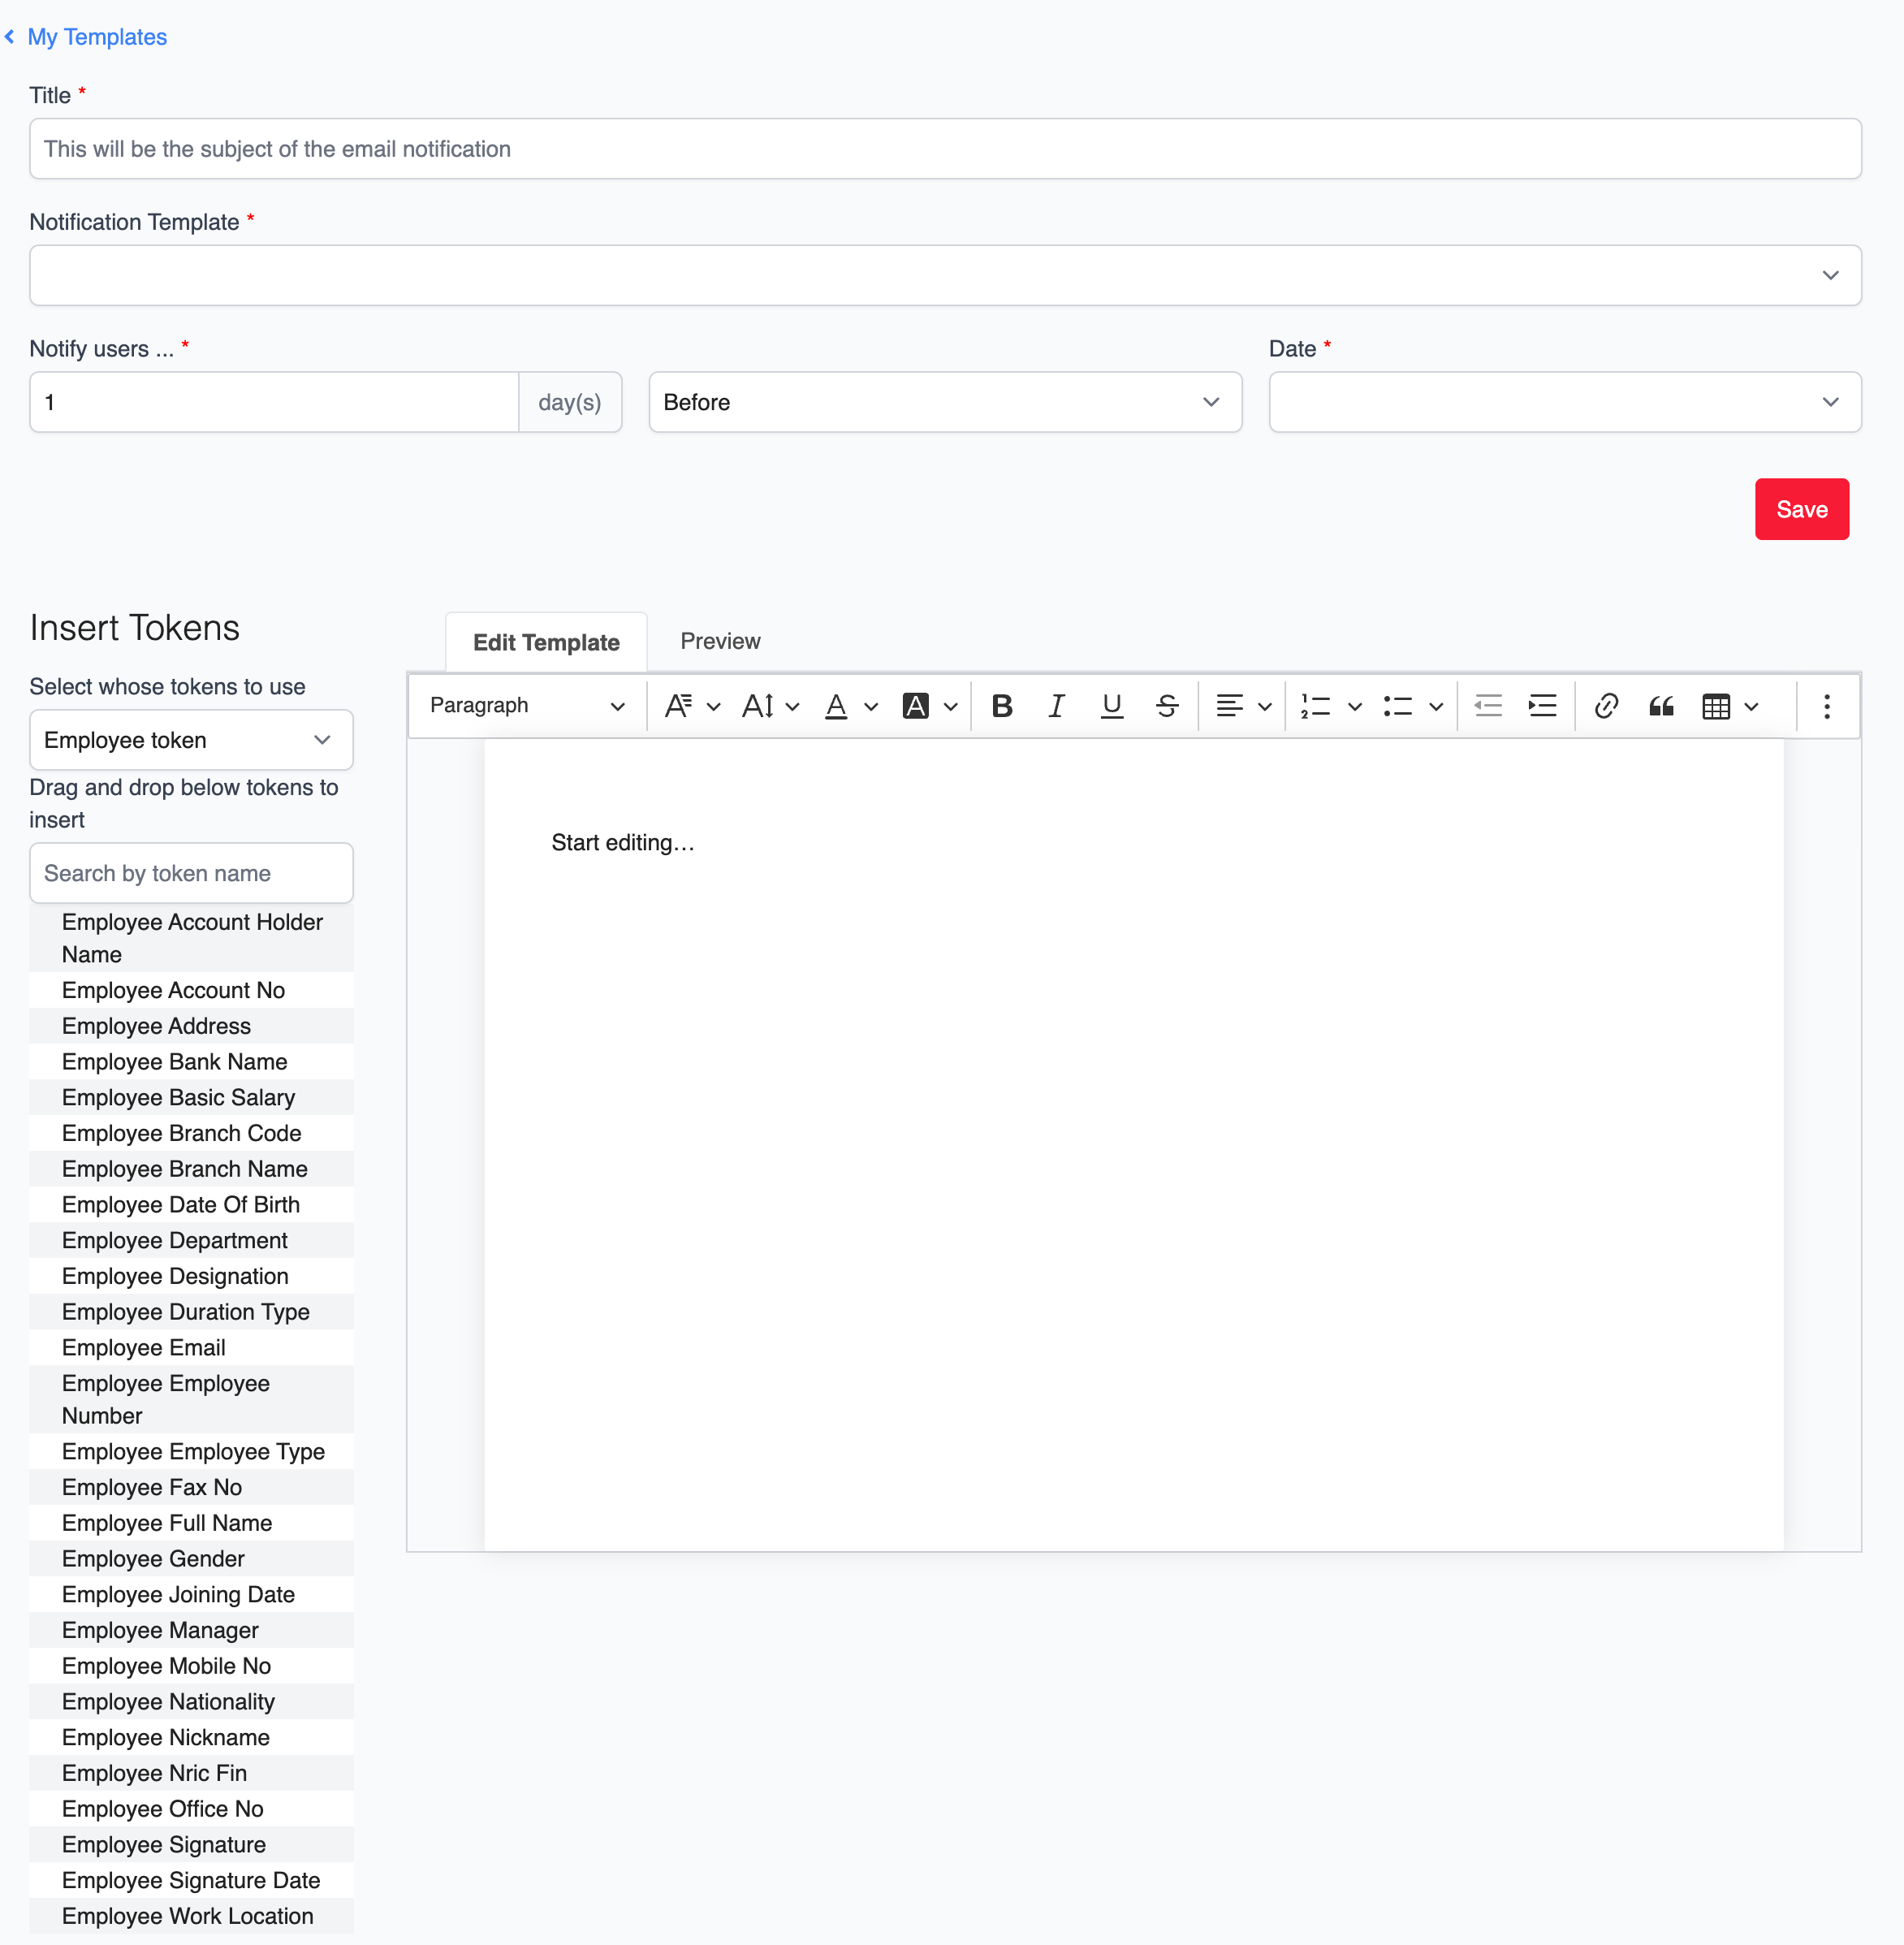This screenshot has width=1904, height=1945.
Task: Click the insert link icon
Action: click(1606, 706)
